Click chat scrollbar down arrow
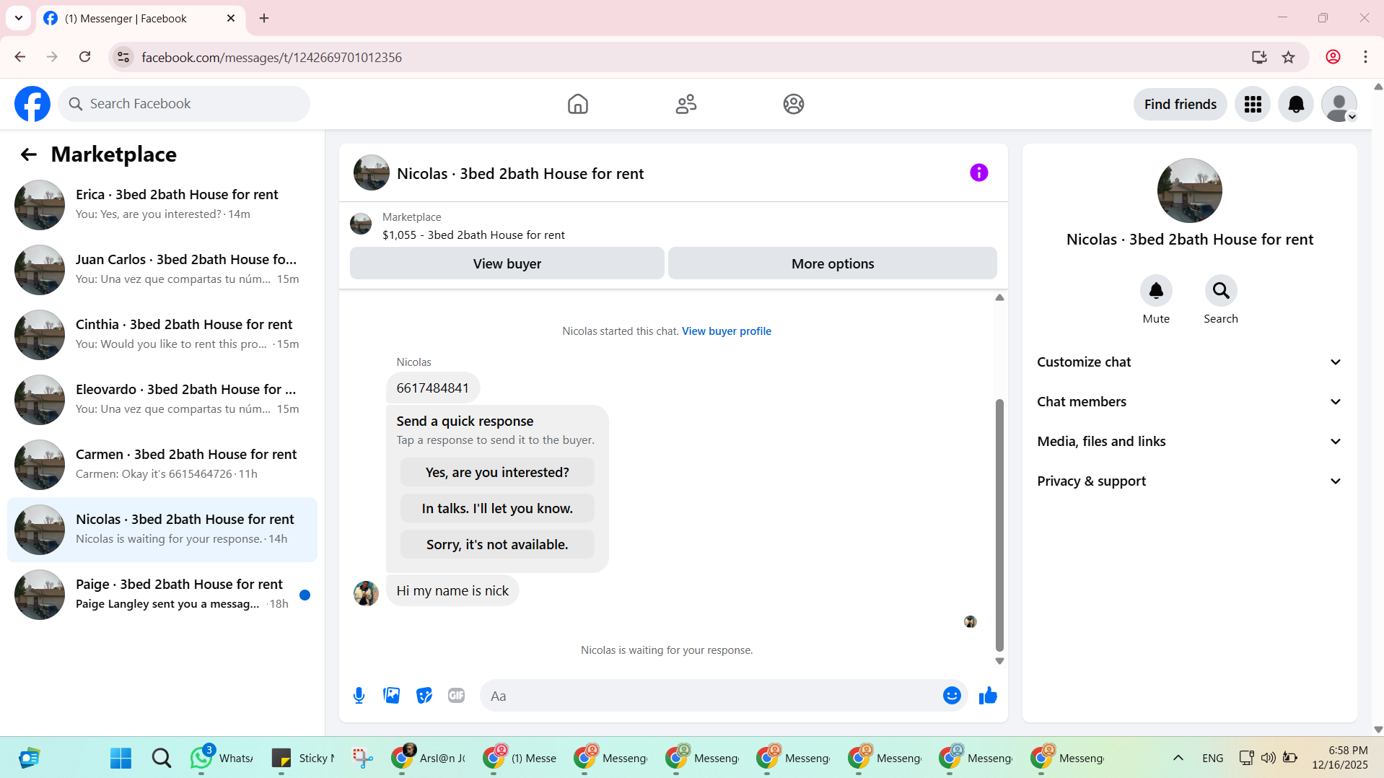Viewport: 1384px width, 778px height. [x=999, y=661]
